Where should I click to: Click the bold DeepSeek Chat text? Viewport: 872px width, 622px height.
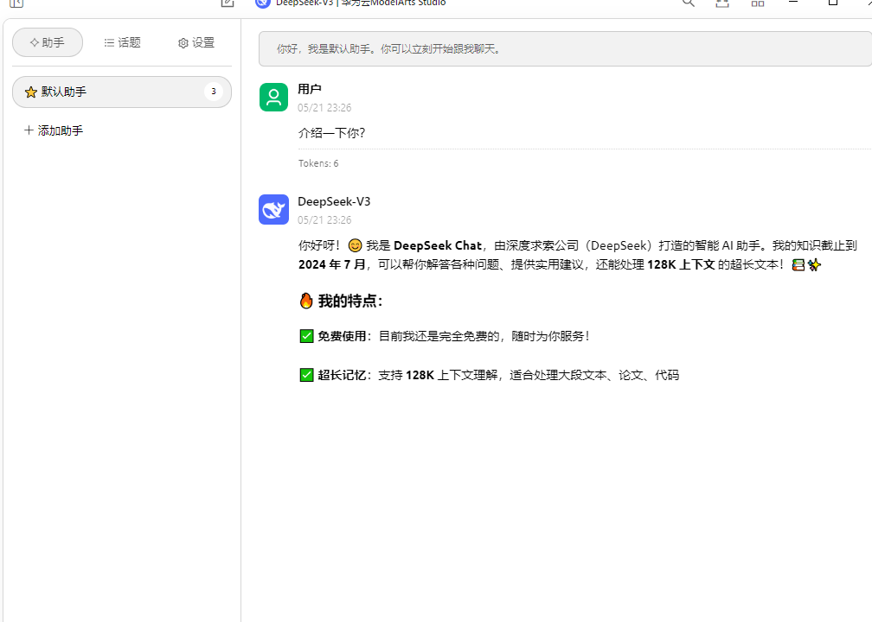point(438,245)
